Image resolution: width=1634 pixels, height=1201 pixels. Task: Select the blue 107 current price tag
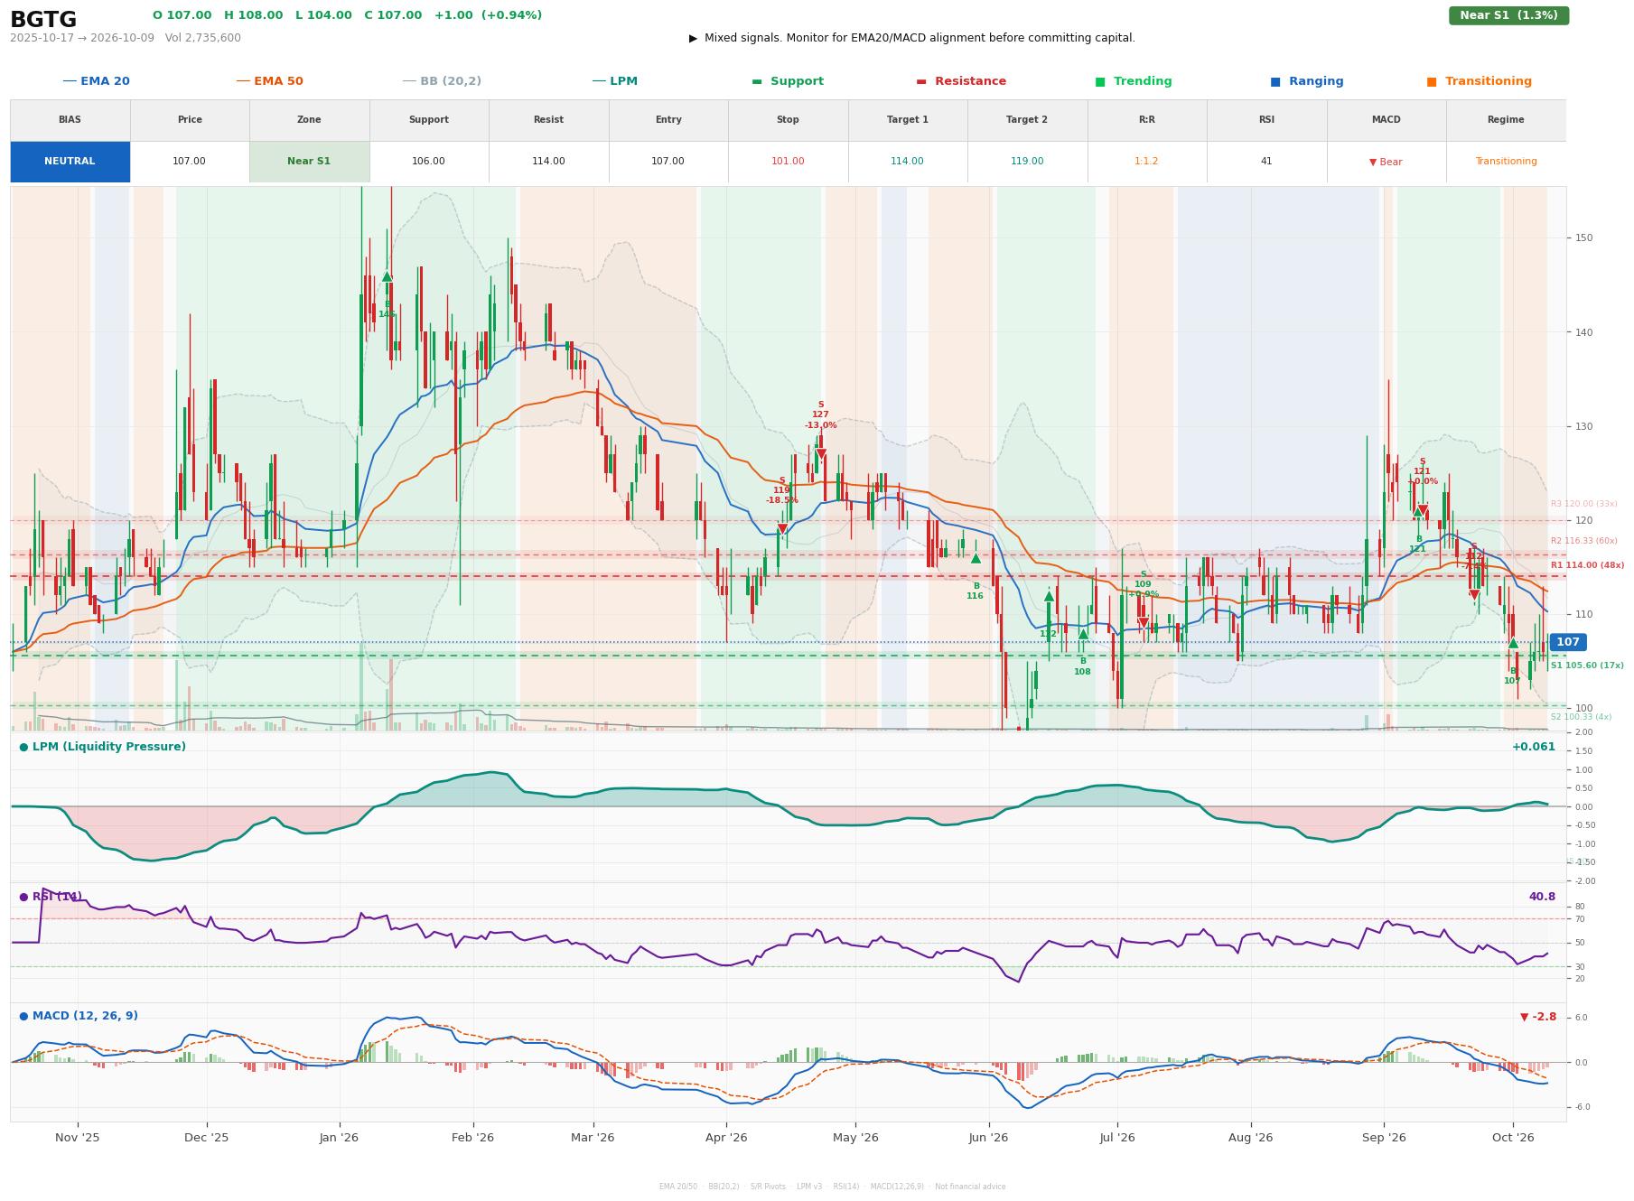[1568, 642]
